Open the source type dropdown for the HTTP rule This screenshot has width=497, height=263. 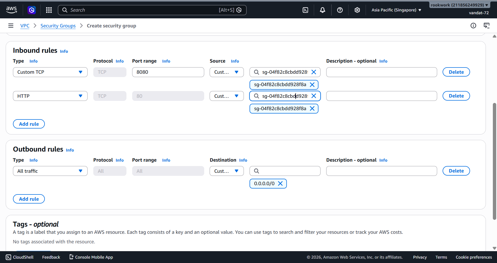227,96
